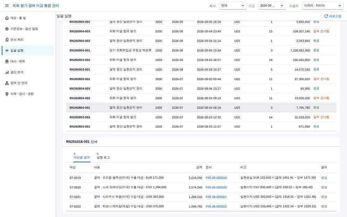Select run row RN260803-002
This screenshot has height=217, width=347.
(x=201, y=117)
